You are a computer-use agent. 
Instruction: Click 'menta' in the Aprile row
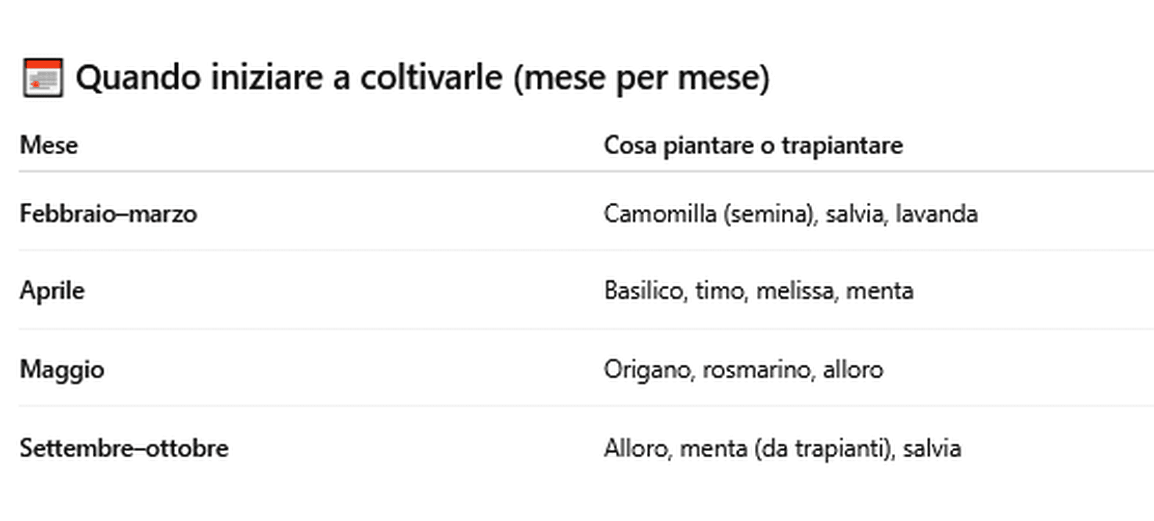879,291
